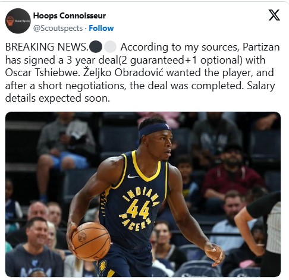
Task: Click the word Partizan in tweet
Action: click(x=261, y=47)
